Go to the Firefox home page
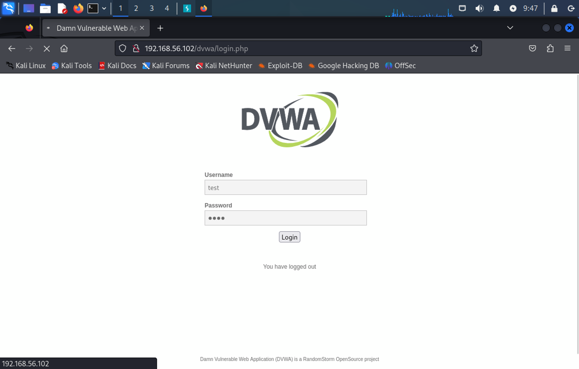This screenshot has width=579, height=369. (x=64, y=48)
